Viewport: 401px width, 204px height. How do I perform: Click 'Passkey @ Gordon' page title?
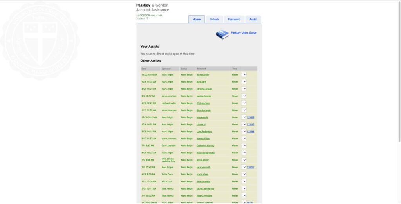click(152, 5)
